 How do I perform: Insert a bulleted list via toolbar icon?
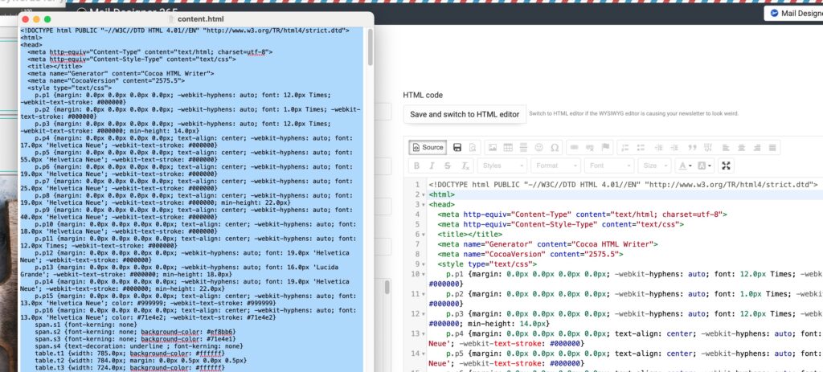point(641,148)
